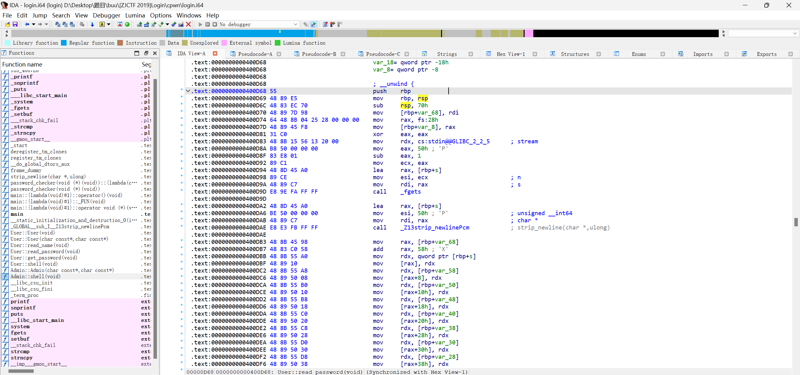Close the Pseudocode-C tab
The width and height of the screenshot is (800, 375).
click(407, 54)
